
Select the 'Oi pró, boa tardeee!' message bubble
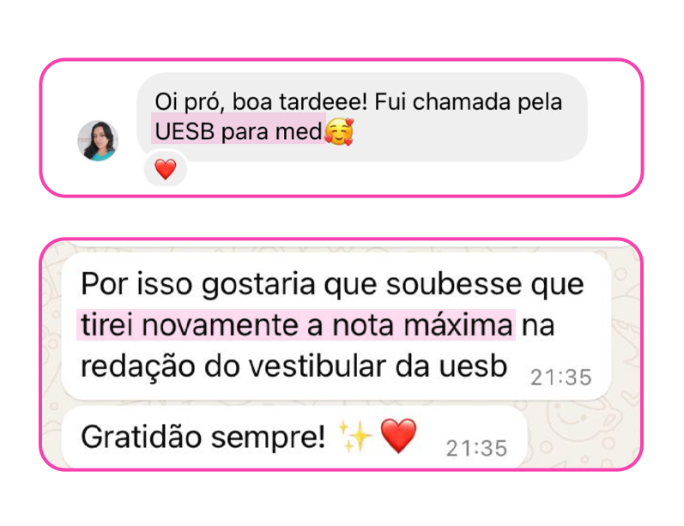[x=362, y=117]
